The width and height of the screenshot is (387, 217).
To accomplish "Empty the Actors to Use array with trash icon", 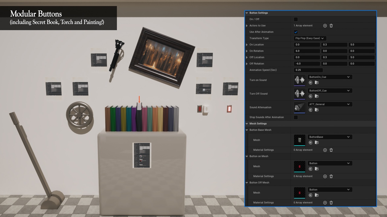I will pos(331,26).
